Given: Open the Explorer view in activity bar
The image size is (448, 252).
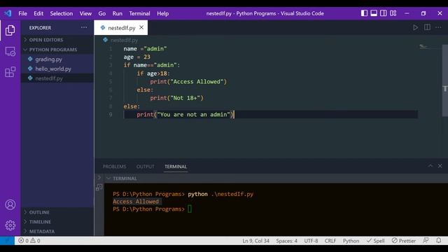Looking at the screenshot, I should click(10, 30).
